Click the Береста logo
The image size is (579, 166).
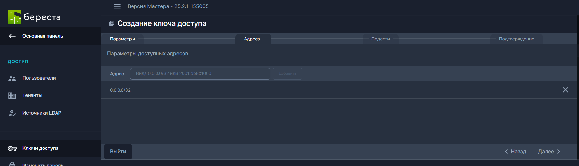click(34, 17)
